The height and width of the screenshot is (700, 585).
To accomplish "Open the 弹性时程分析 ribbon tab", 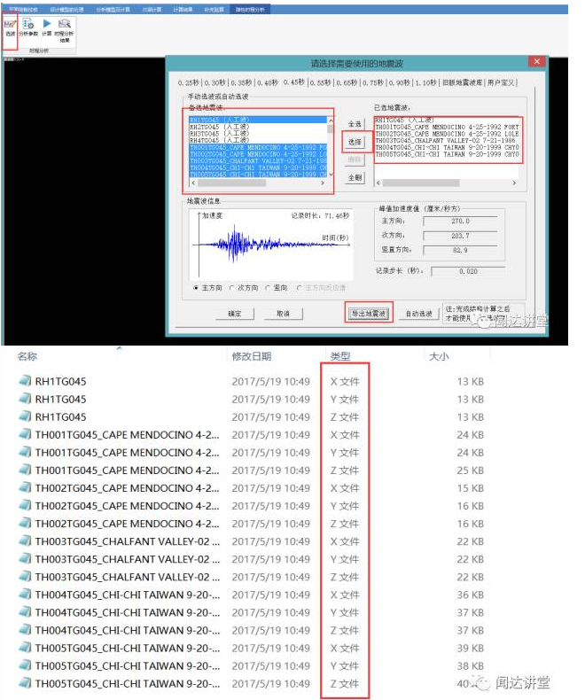I will pyautogui.click(x=250, y=10).
